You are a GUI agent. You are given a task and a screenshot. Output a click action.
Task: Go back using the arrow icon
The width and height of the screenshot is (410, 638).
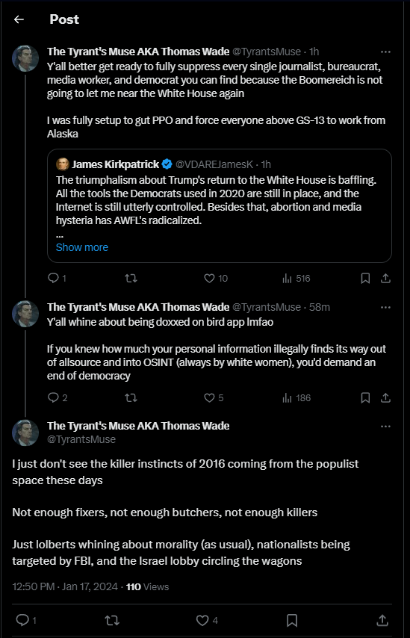(x=19, y=19)
